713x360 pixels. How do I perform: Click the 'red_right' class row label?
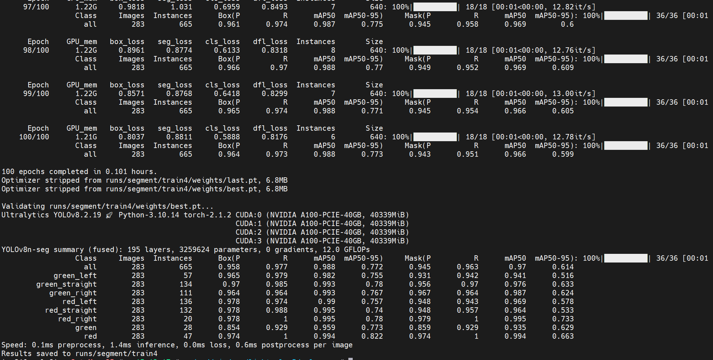pyautogui.click(x=77, y=319)
